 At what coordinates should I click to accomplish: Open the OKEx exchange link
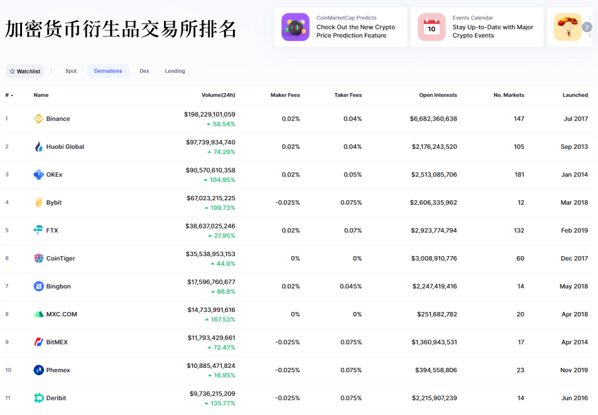pos(54,175)
